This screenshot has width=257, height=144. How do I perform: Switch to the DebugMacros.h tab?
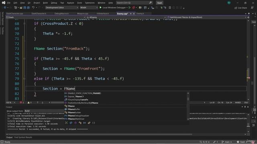tap(61, 14)
